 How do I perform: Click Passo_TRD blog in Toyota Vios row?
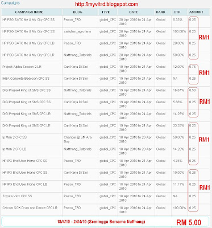click(72, 196)
